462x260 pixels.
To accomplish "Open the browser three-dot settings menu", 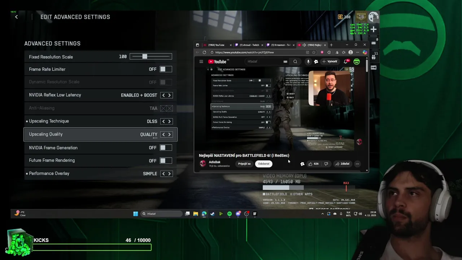I will pos(357,52).
